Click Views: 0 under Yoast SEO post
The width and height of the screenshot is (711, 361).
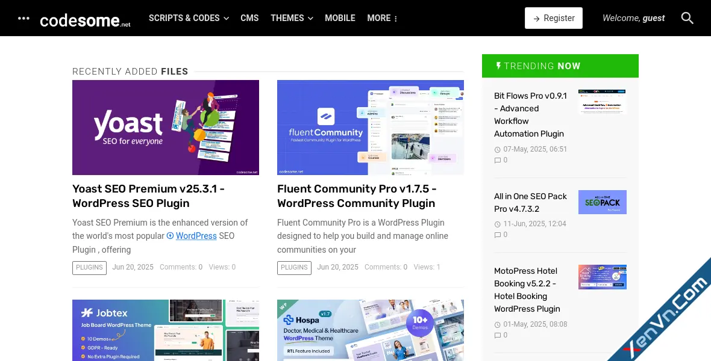click(222, 267)
